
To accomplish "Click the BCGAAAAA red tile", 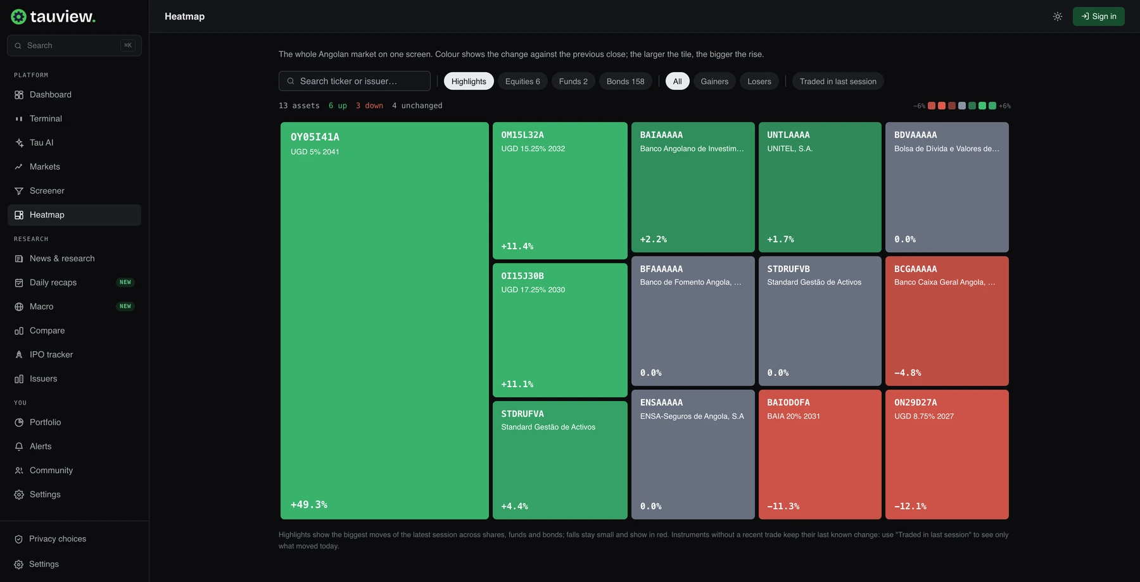I will click(x=947, y=321).
